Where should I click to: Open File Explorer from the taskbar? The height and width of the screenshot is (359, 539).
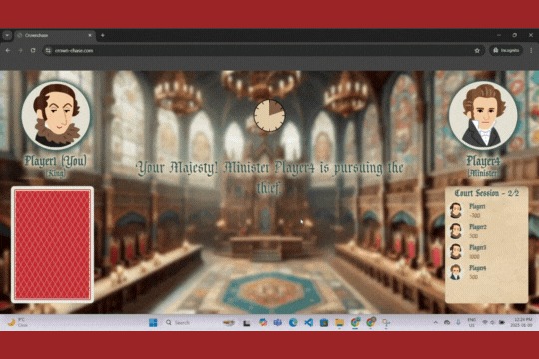pyautogui.click(x=339, y=322)
